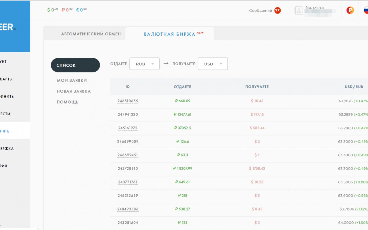Click the arrow between currency selectors
This screenshot has width=368, height=230.
pyautogui.click(x=166, y=64)
